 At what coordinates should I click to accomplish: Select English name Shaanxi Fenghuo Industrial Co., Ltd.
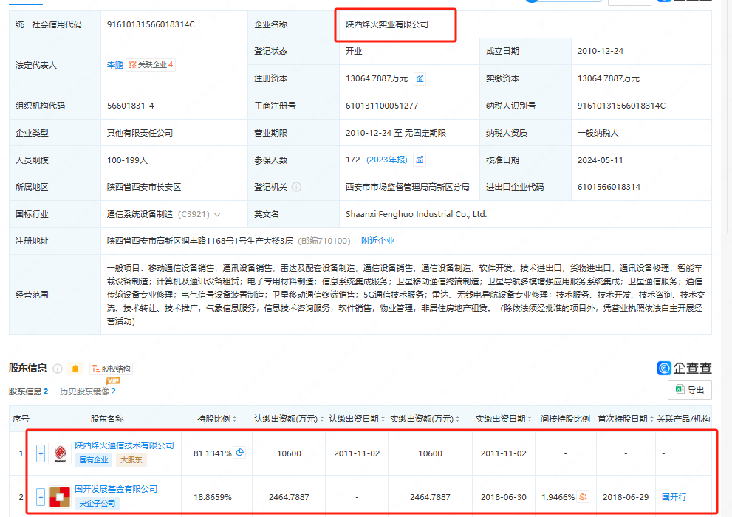point(416,214)
